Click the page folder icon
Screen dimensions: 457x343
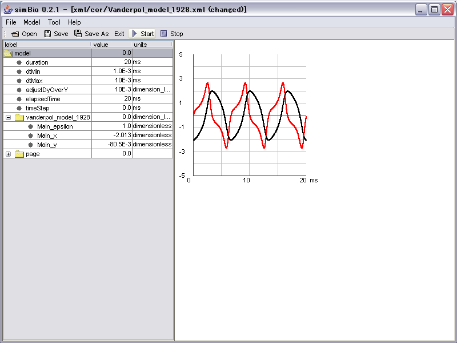tap(19, 154)
